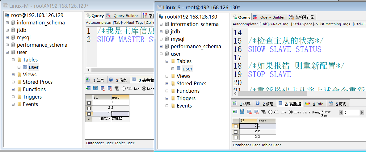This screenshot has width=366, height=152.
Task: Click previous-rows arrow beside First Row field
Action: click(x=341, y=112)
